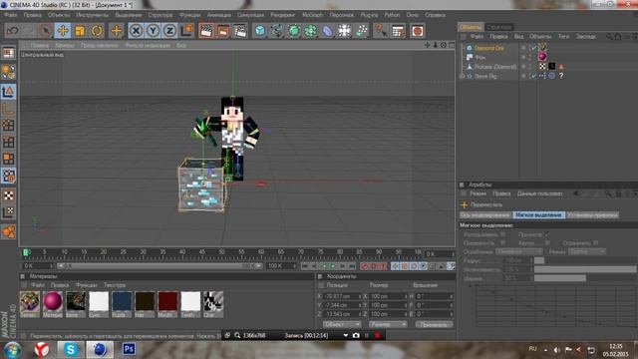Image resolution: width=638 pixels, height=359 pixels.
Task: Toggle visibility dot of Steve Rig
Action: click(523, 76)
